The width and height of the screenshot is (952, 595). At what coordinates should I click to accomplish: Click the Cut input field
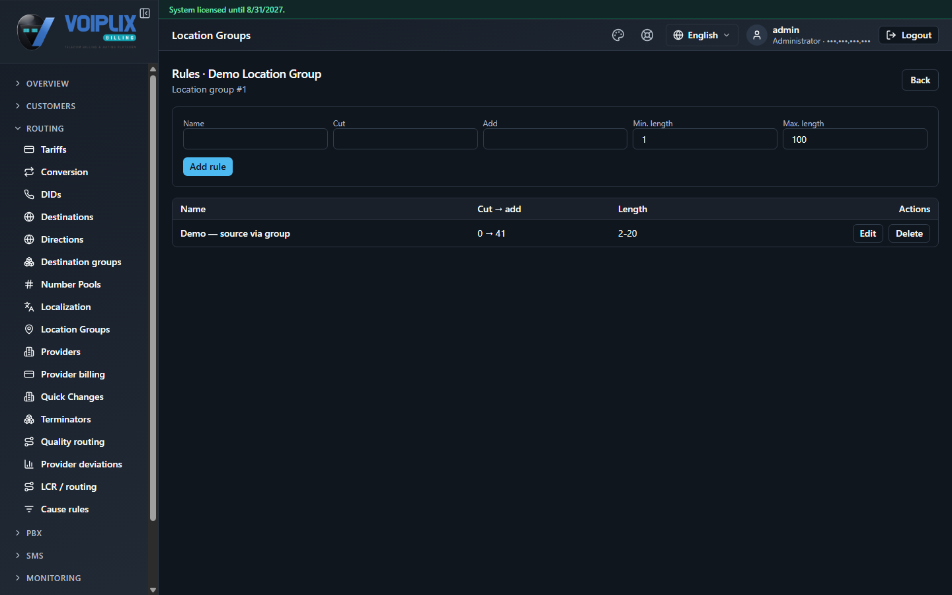(405, 139)
